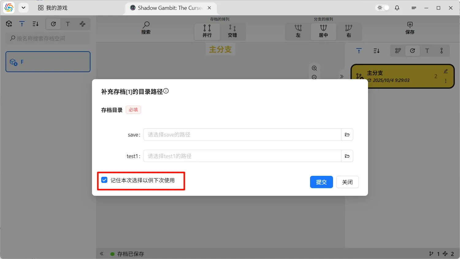Click the info icon beside dialog title
Screen dimensions: 460x259
click(166, 91)
